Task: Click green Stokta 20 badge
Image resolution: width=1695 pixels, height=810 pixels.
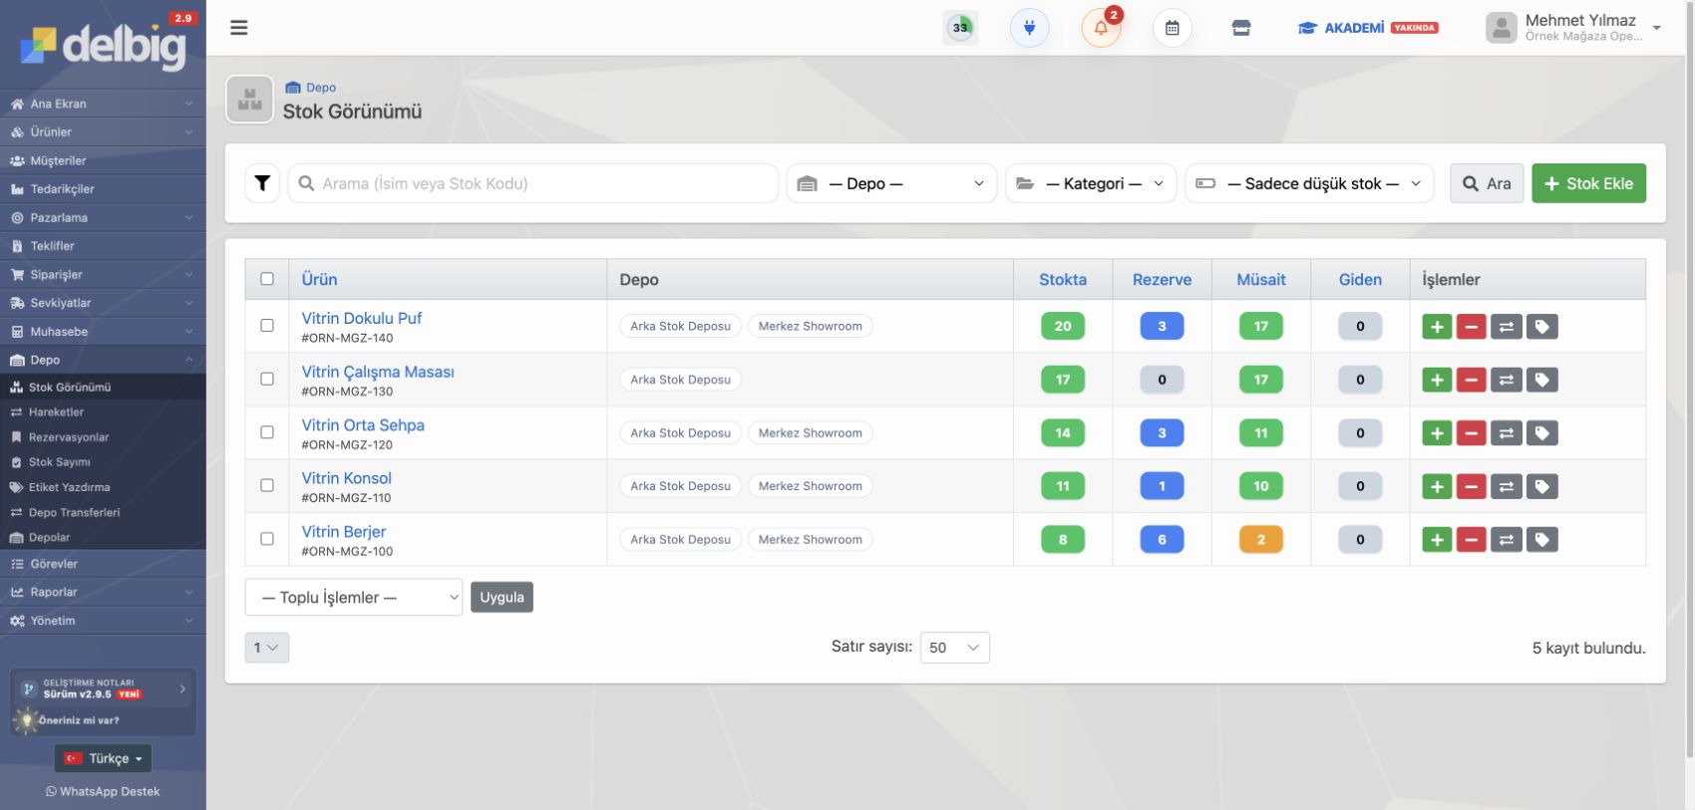Action: (1063, 327)
